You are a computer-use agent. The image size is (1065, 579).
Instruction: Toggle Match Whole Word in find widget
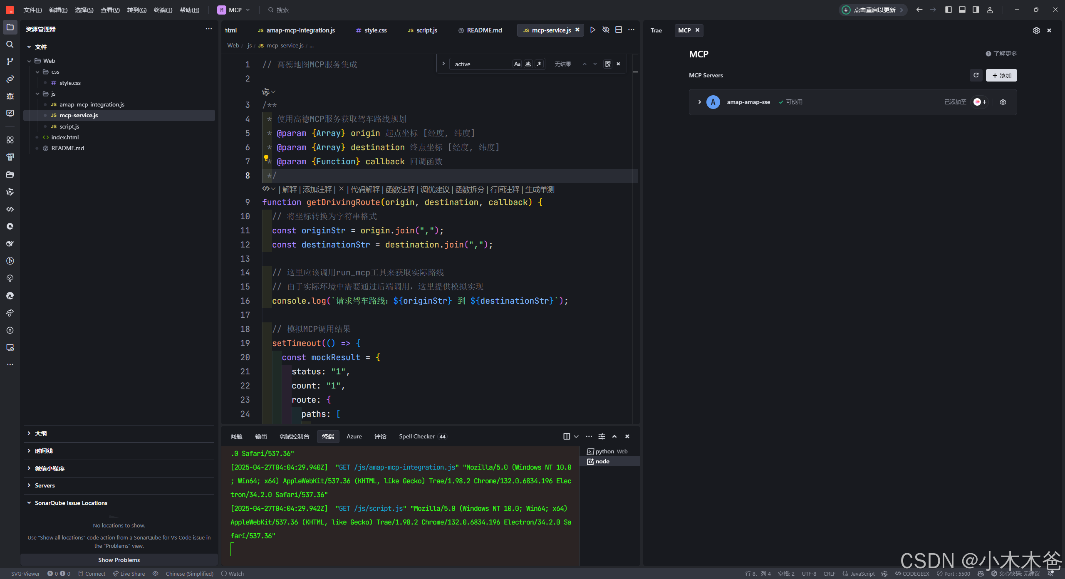(x=528, y=64)
